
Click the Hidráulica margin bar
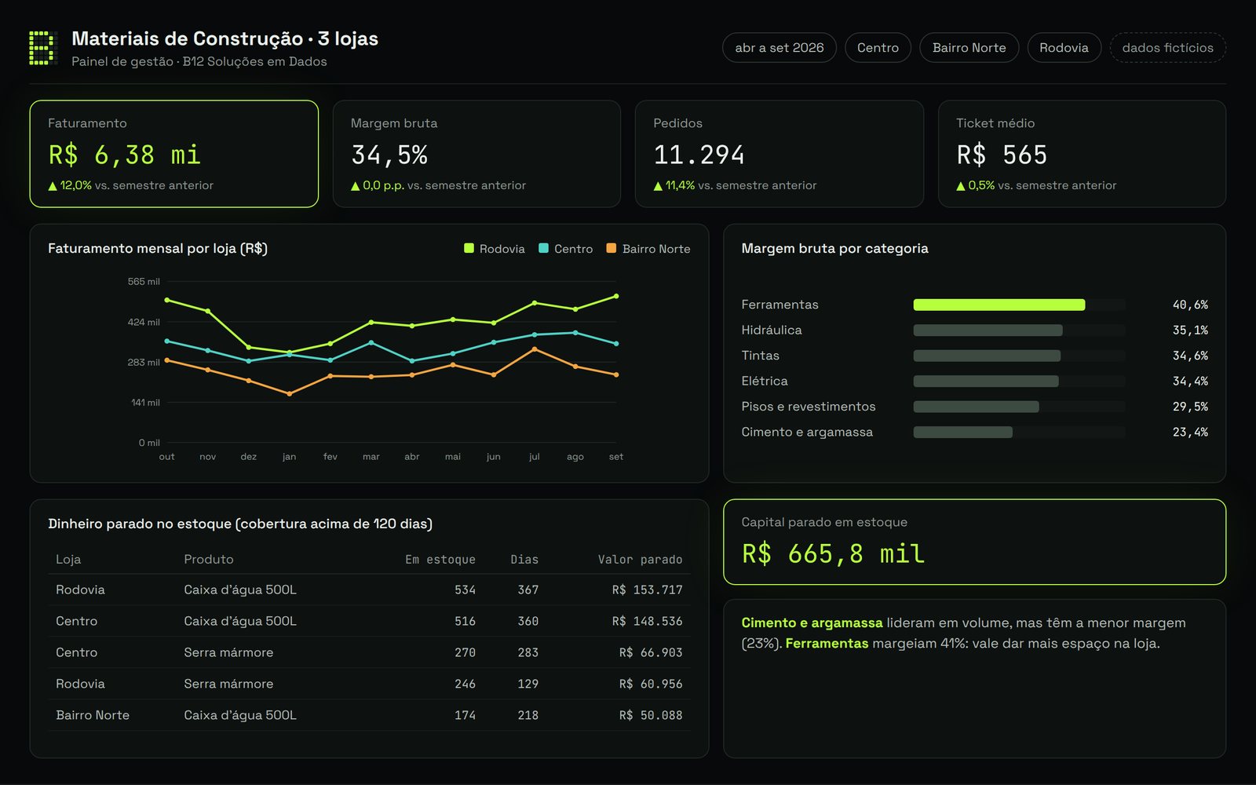coord(988,330)
